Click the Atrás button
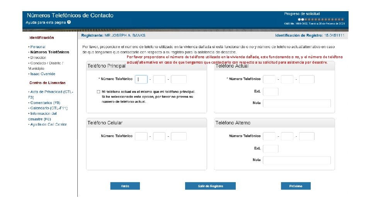 tap(125, 186)
